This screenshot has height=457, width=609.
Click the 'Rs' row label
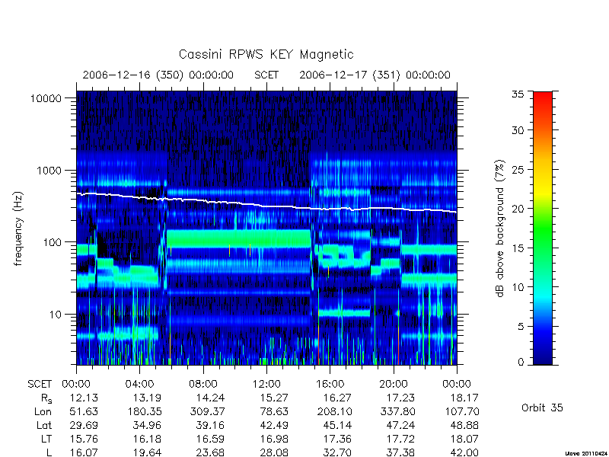[46, 398]
